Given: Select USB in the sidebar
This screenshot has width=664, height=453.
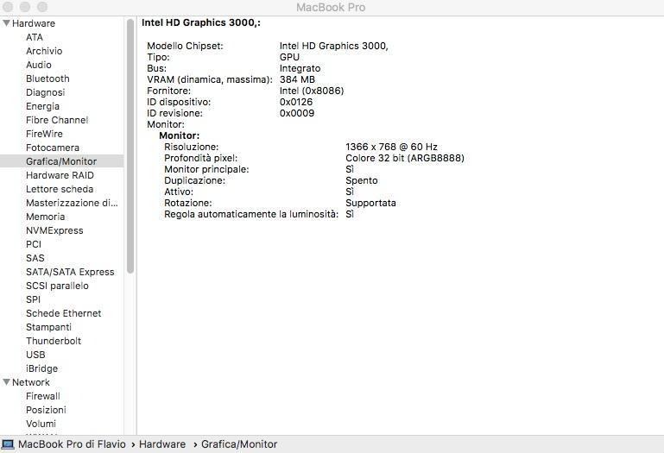Looking at the screenshot, I should 35,355.
